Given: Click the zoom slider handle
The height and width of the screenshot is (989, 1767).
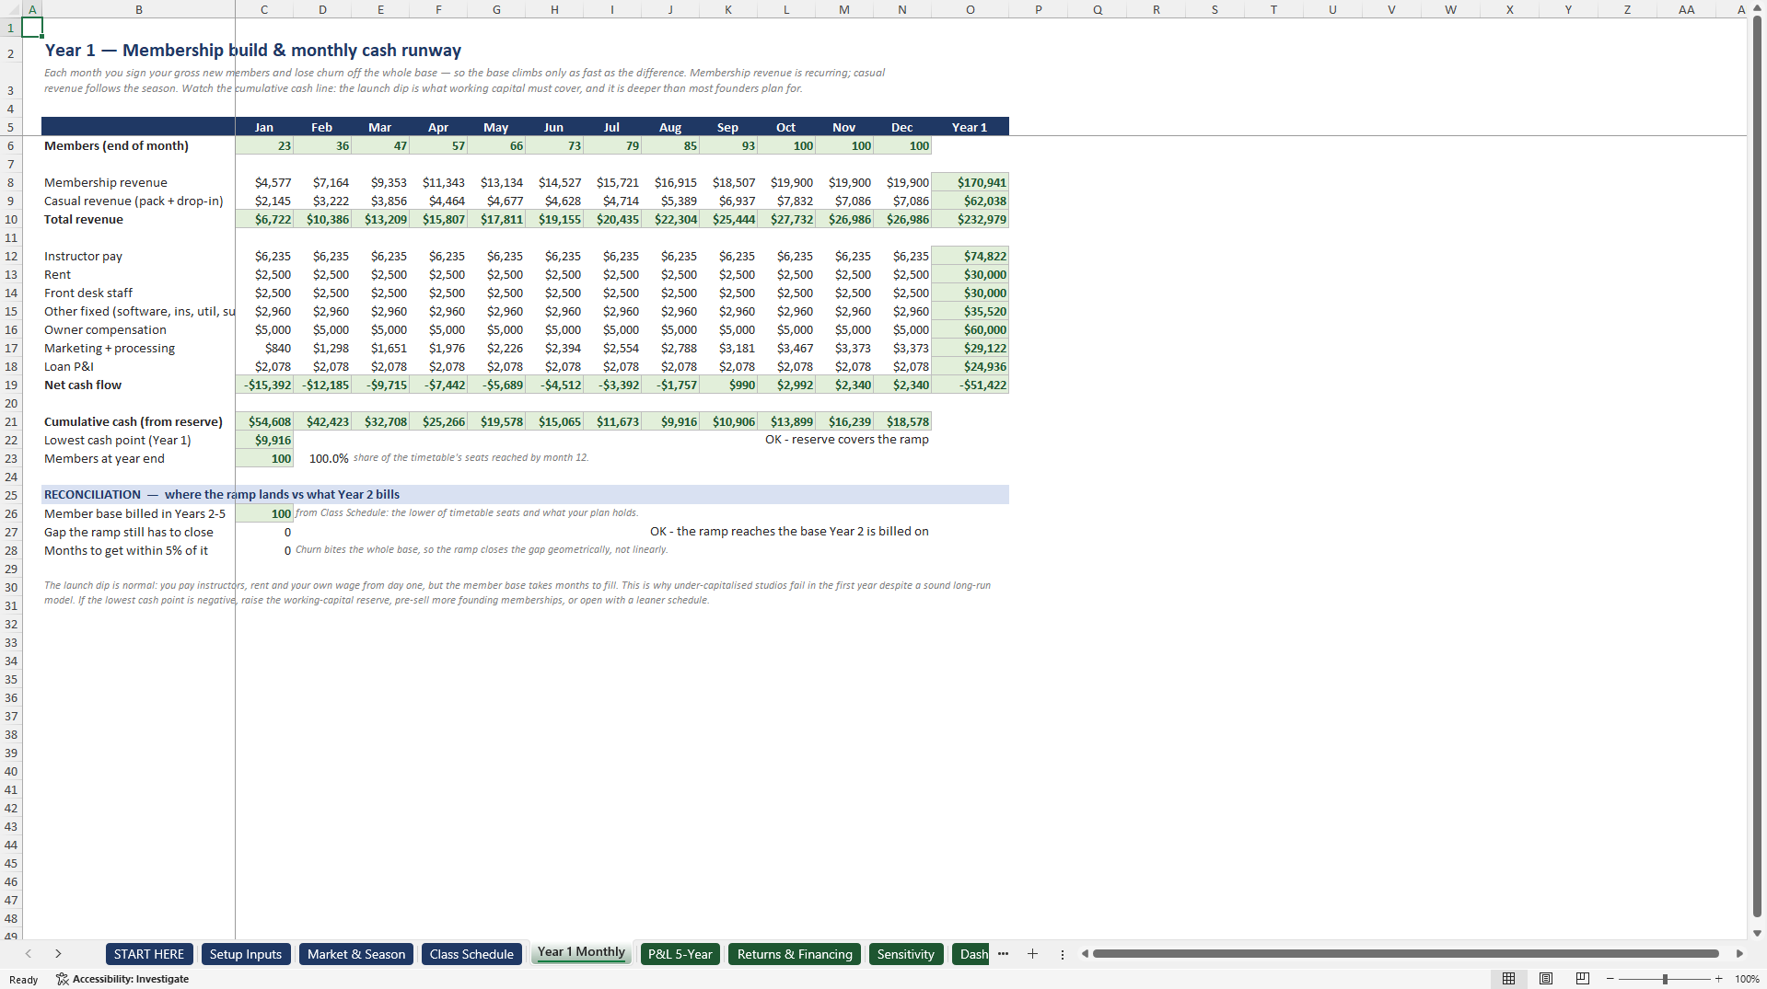Looking at the screenshot, I should click(1665, 979).
